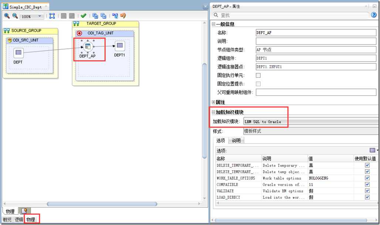Toggle default checkbox for COMPATIBLE option
The width and height of the screenshot is (380, 225).
click(x=367, y=184)
